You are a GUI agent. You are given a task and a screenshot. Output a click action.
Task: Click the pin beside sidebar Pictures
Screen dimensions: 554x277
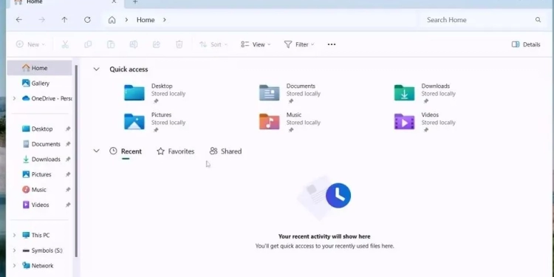point(68,174)
